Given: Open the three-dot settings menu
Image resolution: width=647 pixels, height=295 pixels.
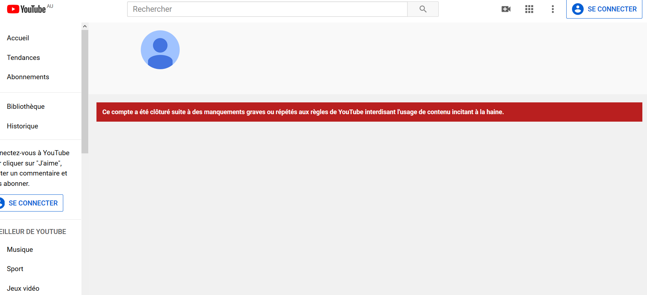Looking at the screenshot, I should coord(553,9).
